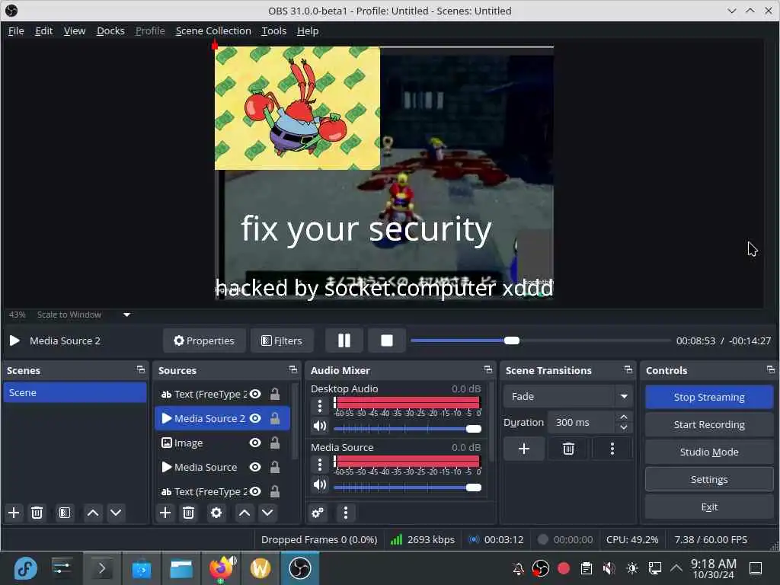Increase transition duration with up arrow
Screen dimensions: 780x585
(624, 417)
